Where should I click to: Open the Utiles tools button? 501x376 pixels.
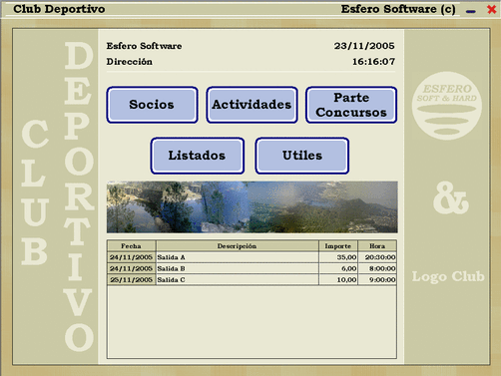pos(302,156)
